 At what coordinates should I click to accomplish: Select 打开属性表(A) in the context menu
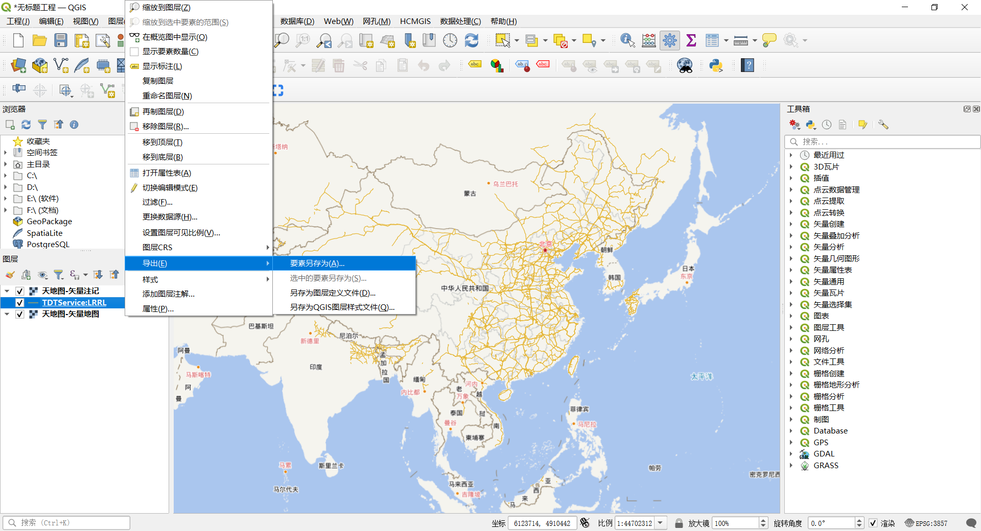(x=167, y=173)
